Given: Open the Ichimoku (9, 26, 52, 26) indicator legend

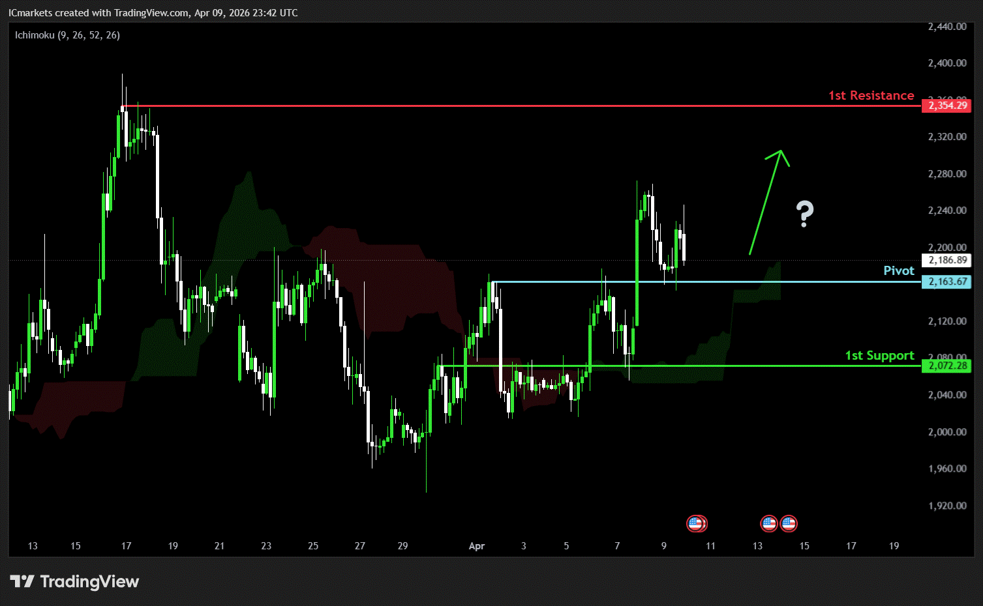Looking at the screenshot, I should [67, 35].
